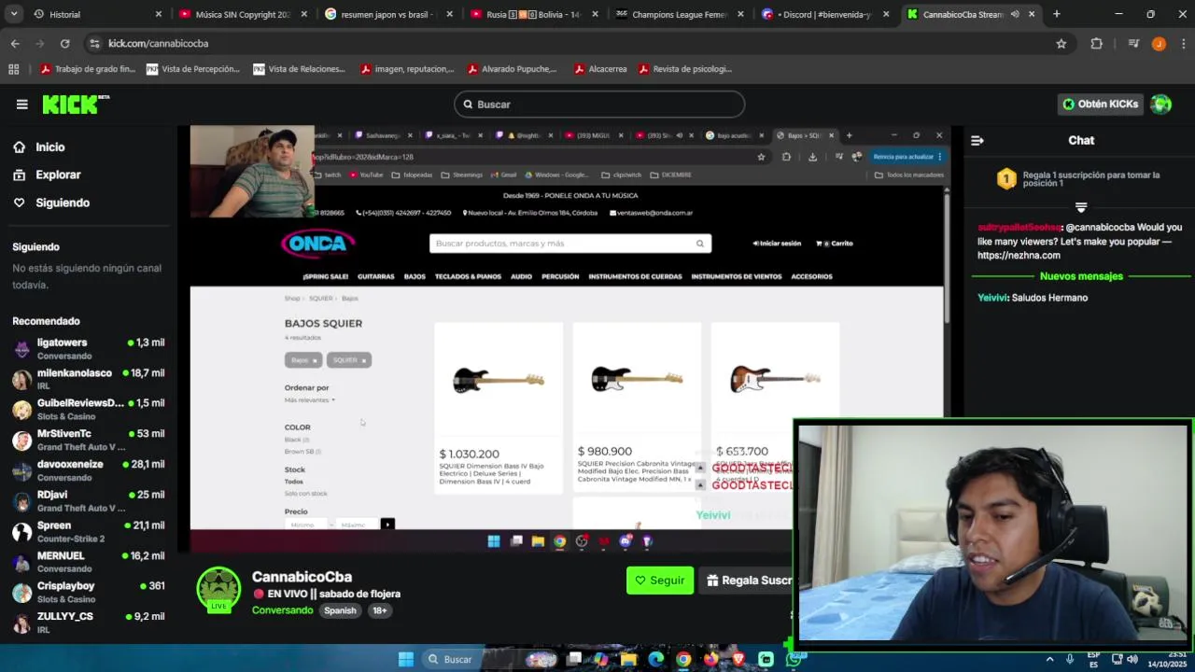Click the browser address bar URL
Image resolution: width=1195 pixels, height=672 pixels.
[x=158, y=44]
